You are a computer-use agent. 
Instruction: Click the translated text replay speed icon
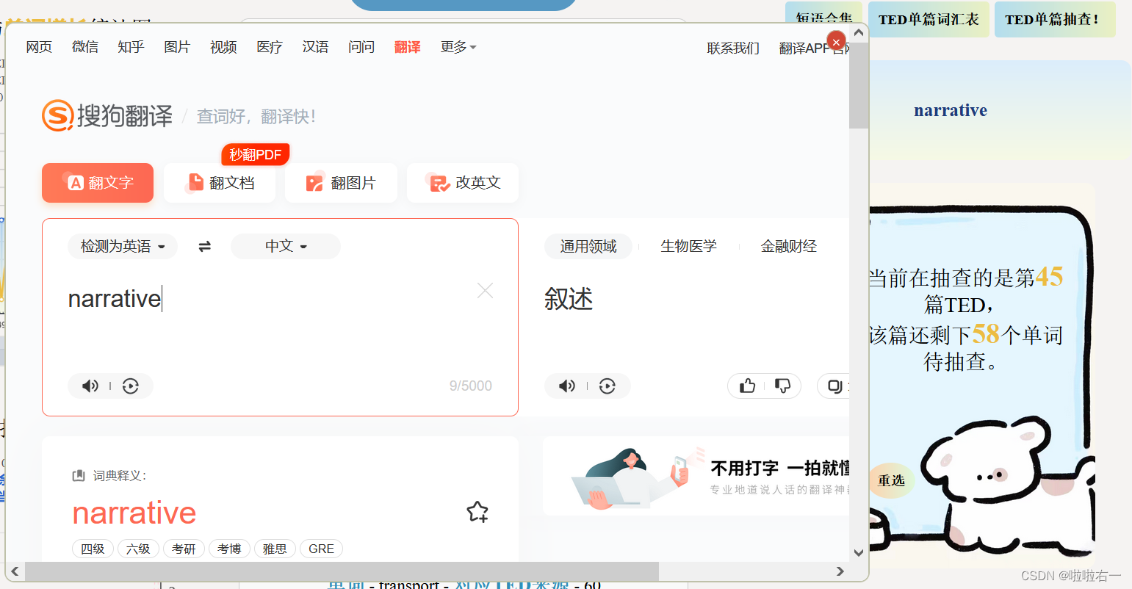tap(608, 386)
